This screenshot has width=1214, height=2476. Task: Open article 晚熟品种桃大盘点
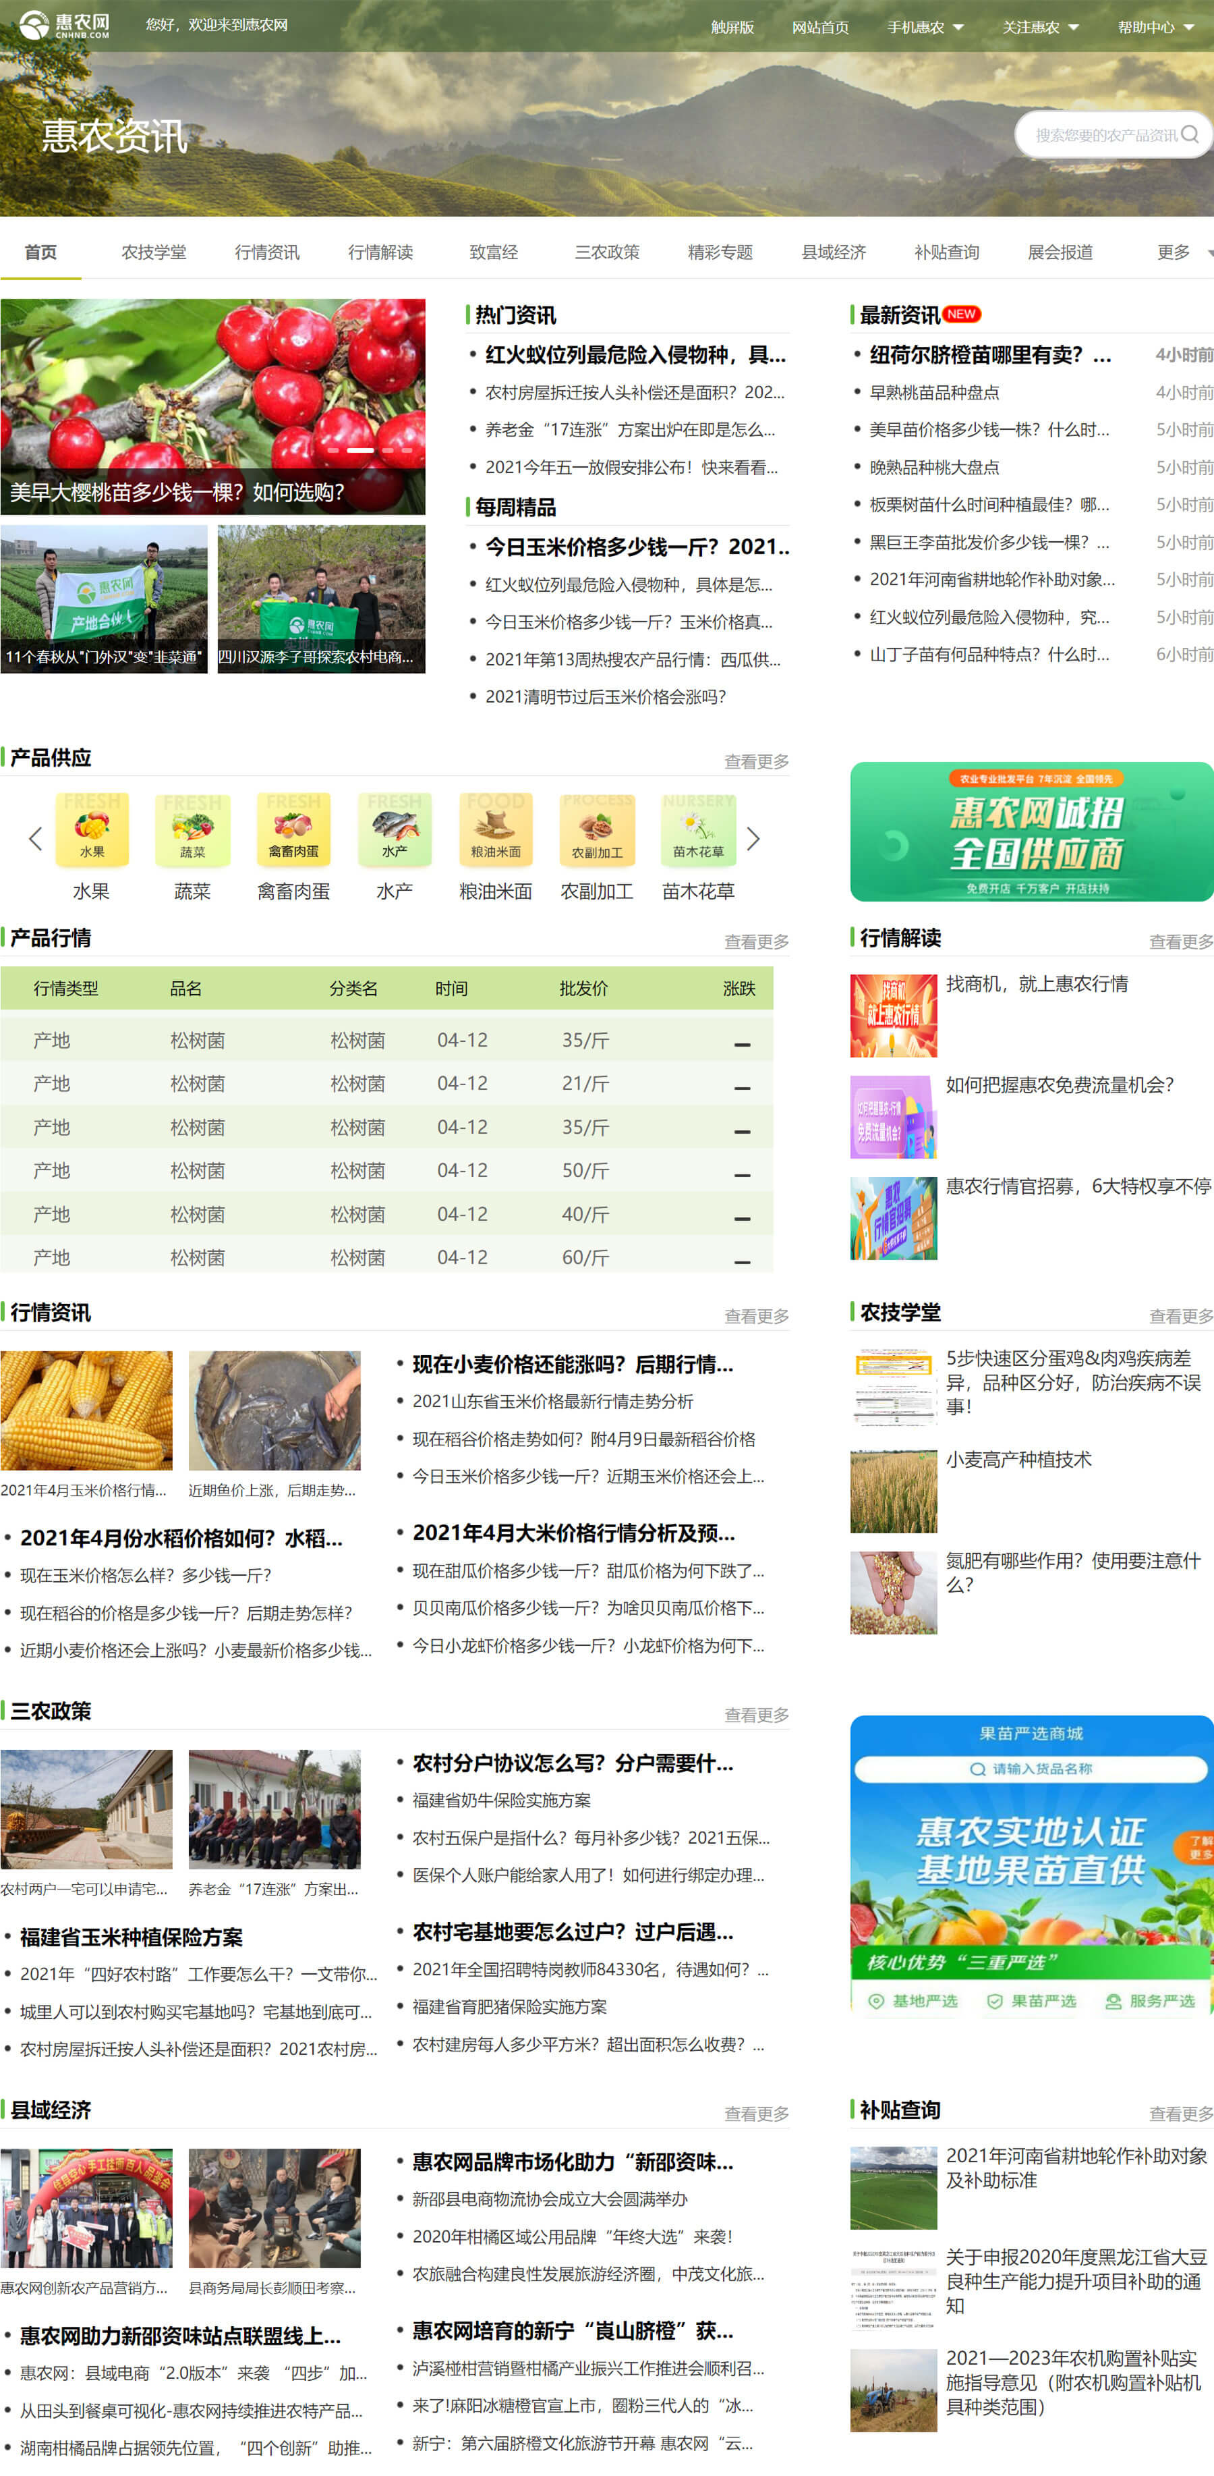coord(933,467)
